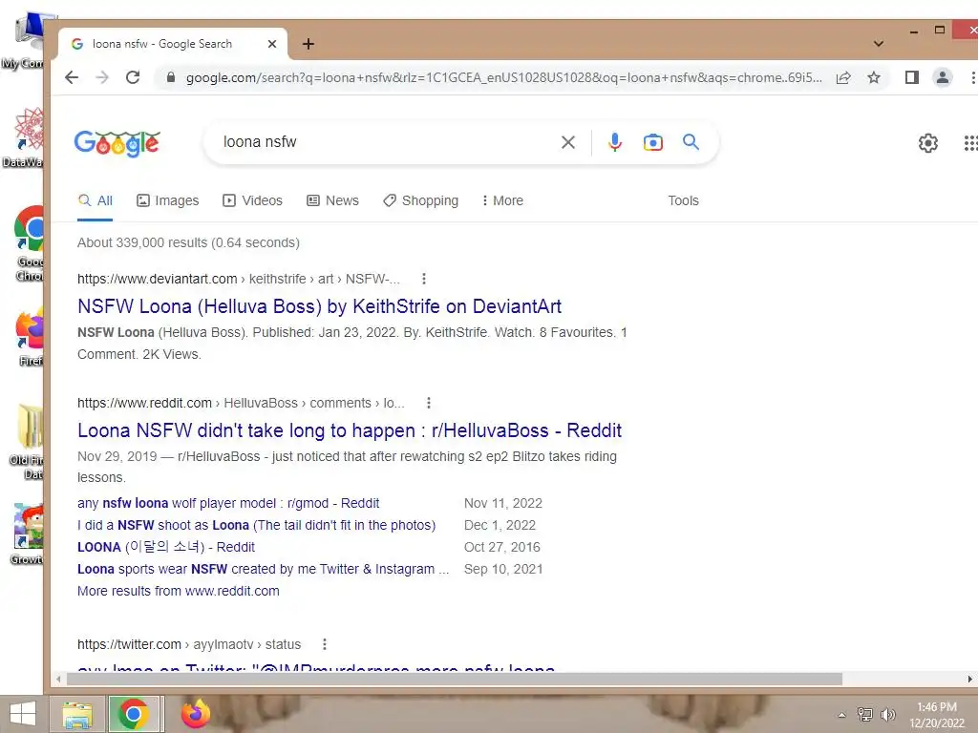This screenshot has width=978, height=733.
Task: Launch Firefox from the taskbar
Action: click(196, 714)
